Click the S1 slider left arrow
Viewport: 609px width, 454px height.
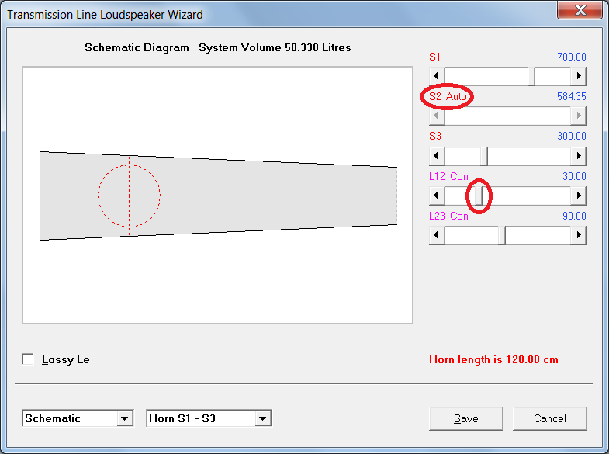pyautogui.click(x=437, y=76)
